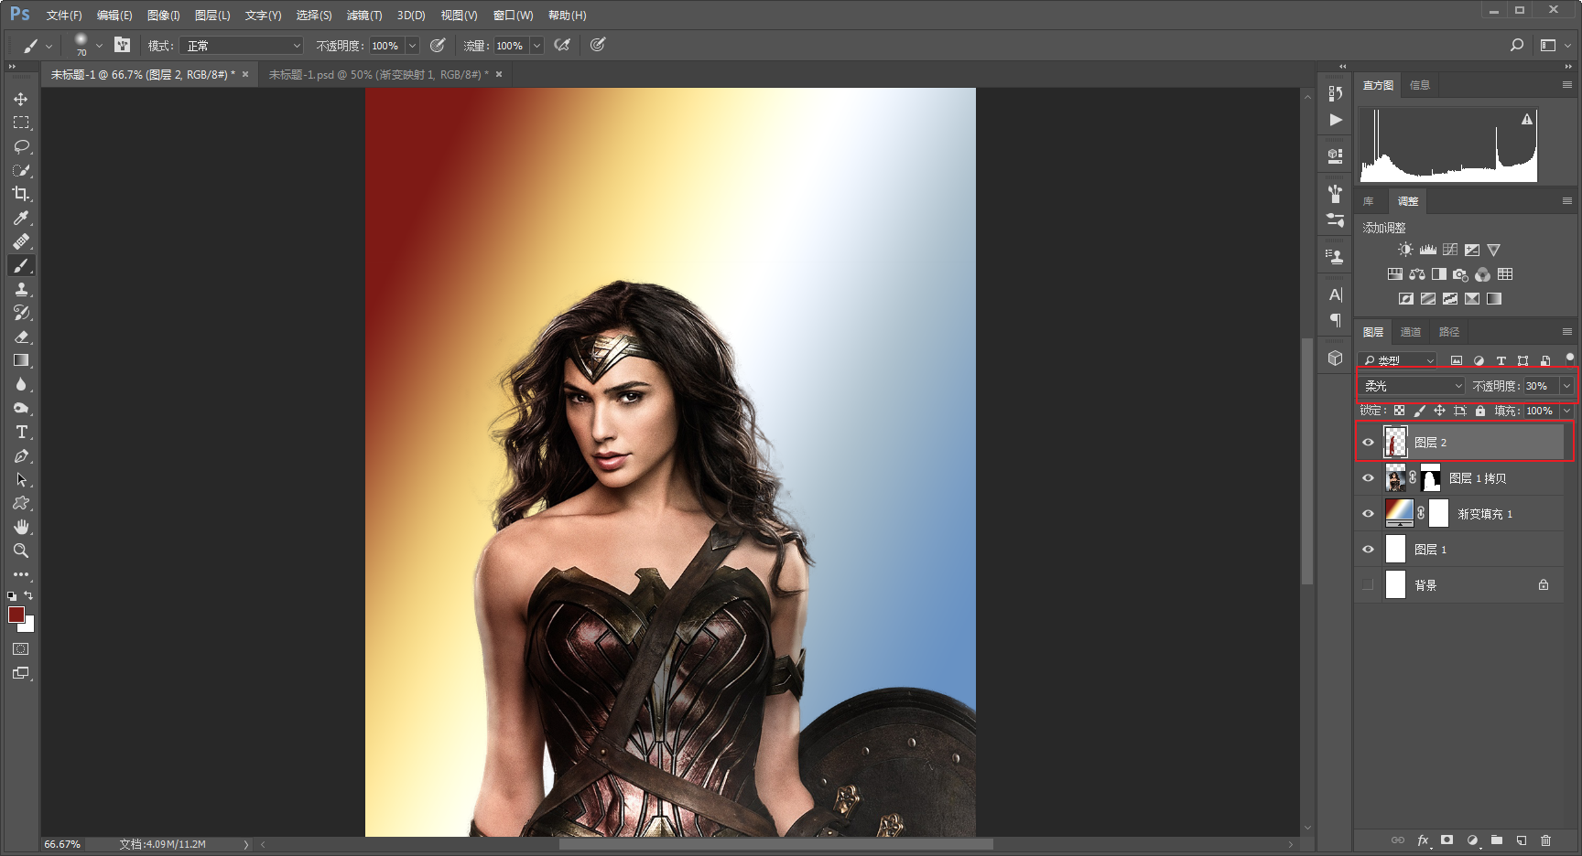Click the background color swatch
Viewport: 1582px width, 856px height.
pyautogui.click(x=28, y=626)
